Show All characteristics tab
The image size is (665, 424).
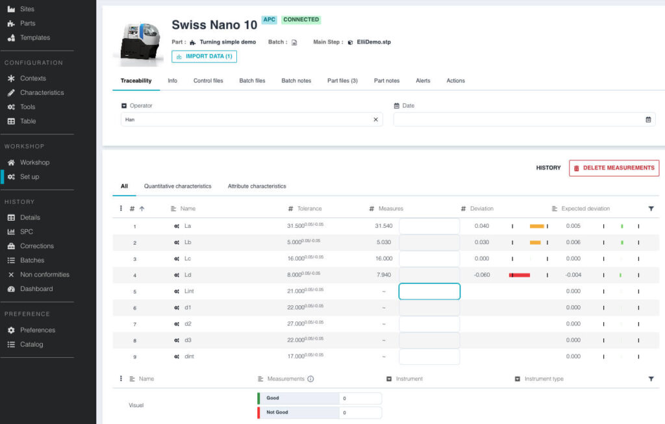pos(124,186)
